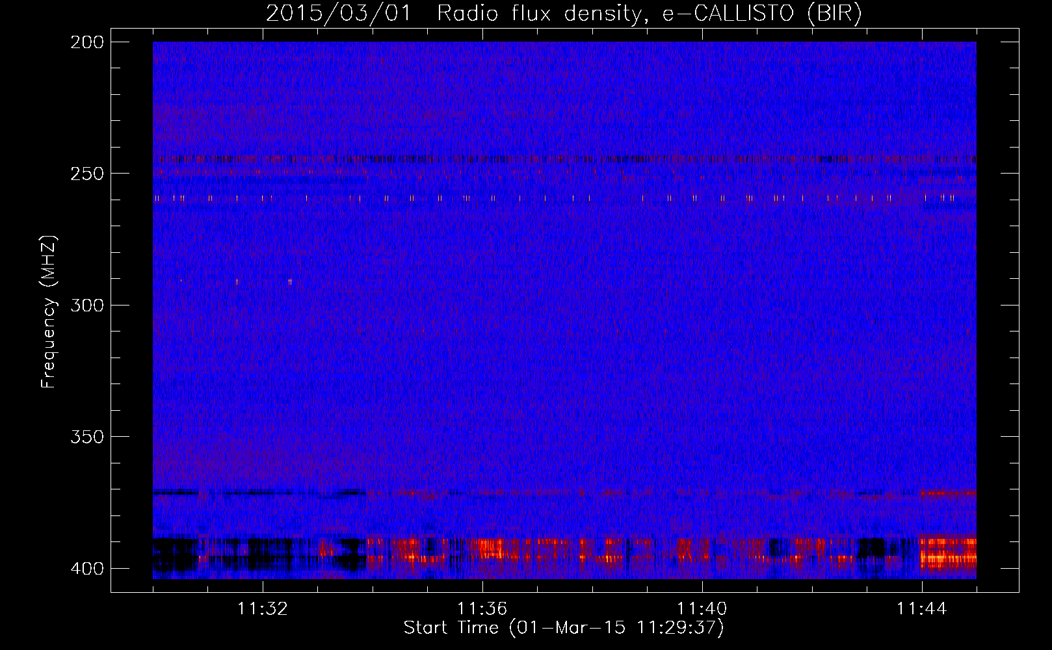The width and height of the screenshot is (1052, 650).
Task: Click the 250 frequency tick label
Action: point(87,174)
